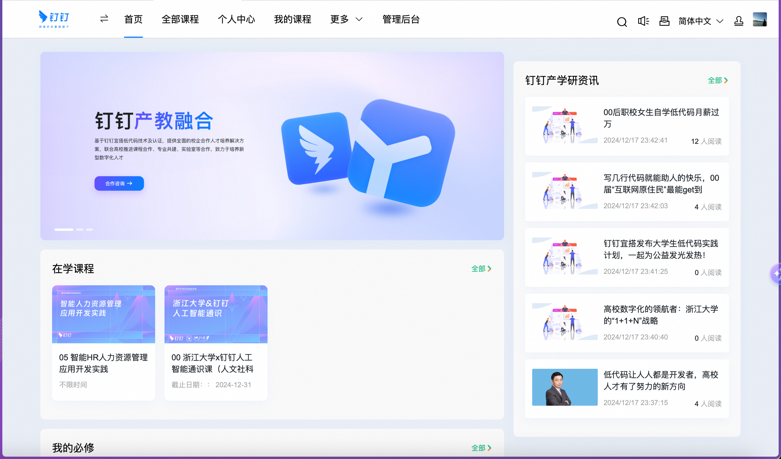781x459 pixels.
Task: Open course title 00 浙江大学x钉钉人工智能通识课
Action: (x=213, y=363)
